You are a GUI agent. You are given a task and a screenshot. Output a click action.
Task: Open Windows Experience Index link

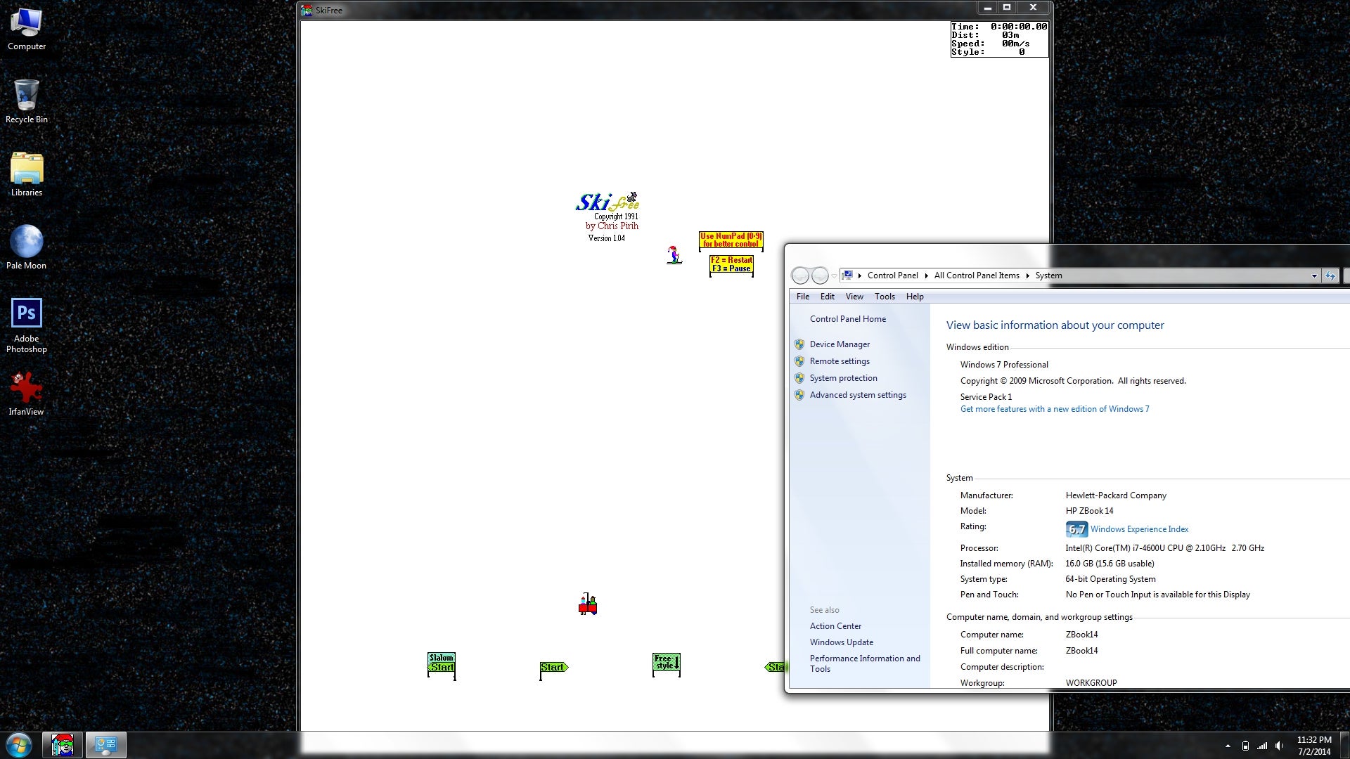(1139, 529)
